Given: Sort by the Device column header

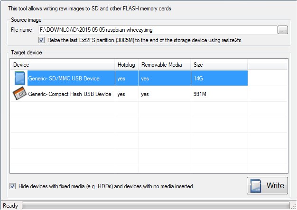Looking at the screenshot, I should point(21,64).
